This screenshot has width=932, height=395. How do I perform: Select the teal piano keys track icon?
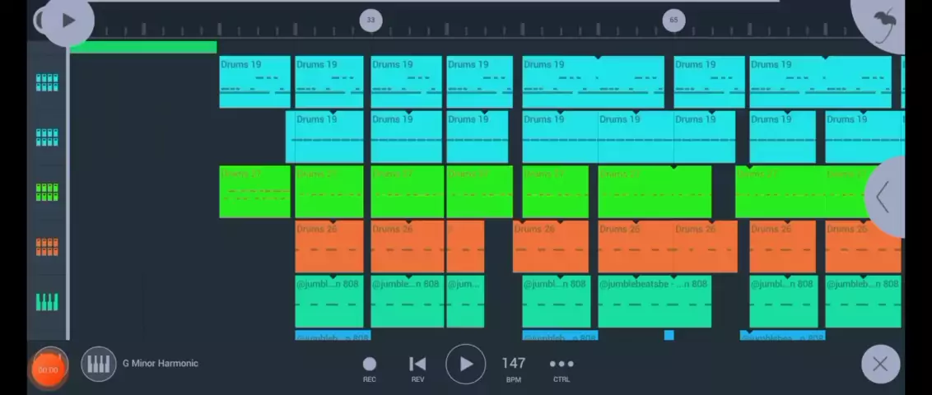(47, 302)
